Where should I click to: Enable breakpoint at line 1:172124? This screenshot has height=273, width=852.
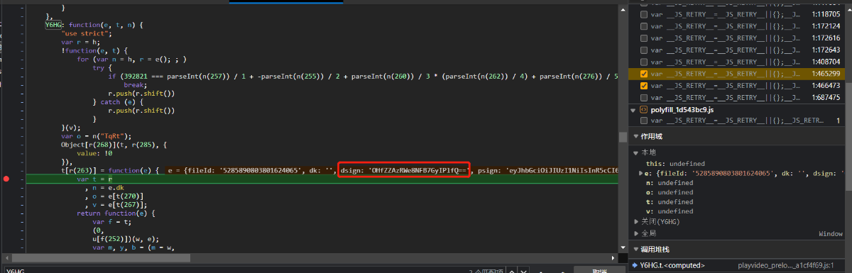tap(644, 26)
